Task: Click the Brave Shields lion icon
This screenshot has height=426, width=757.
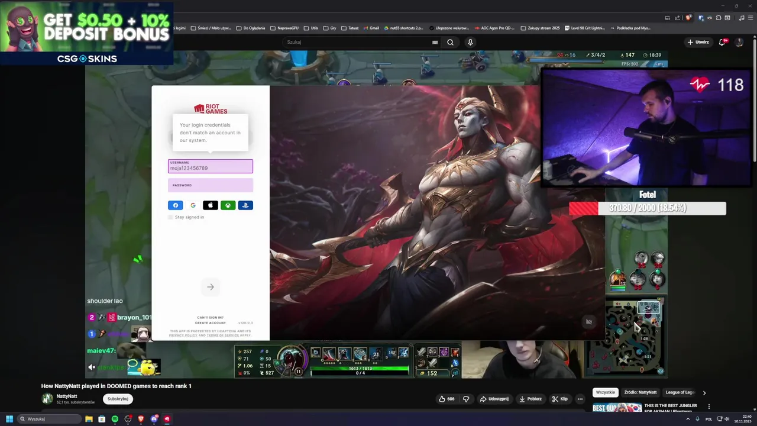Action: click(x=688, y=18)
